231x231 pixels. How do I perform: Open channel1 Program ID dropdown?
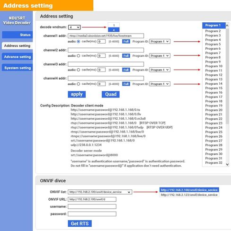tap(160, 42)
